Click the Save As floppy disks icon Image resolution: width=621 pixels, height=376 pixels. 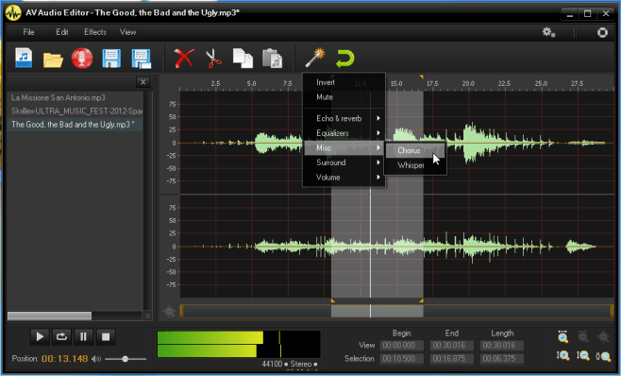click(142, 60)
